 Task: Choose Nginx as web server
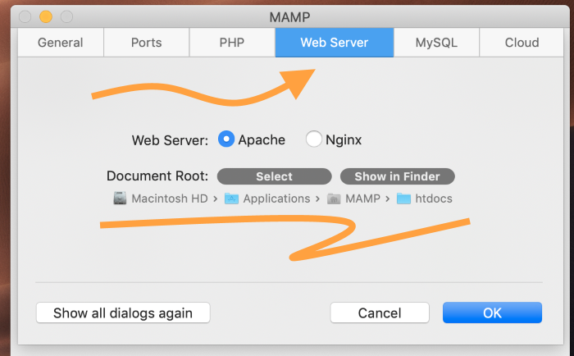(x=314, y=139)
